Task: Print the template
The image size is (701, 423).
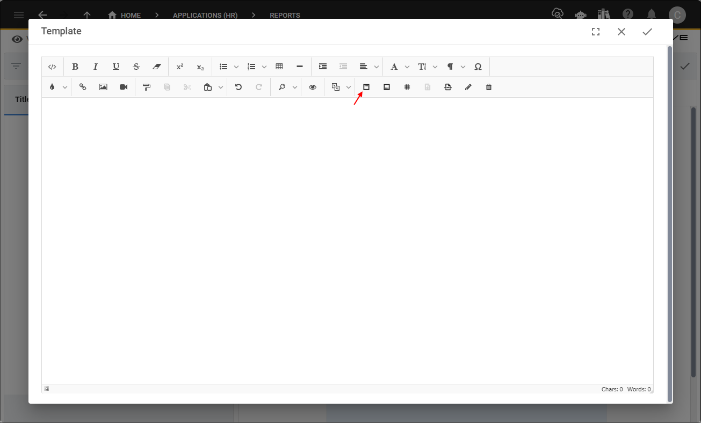Action: [447, 87]
